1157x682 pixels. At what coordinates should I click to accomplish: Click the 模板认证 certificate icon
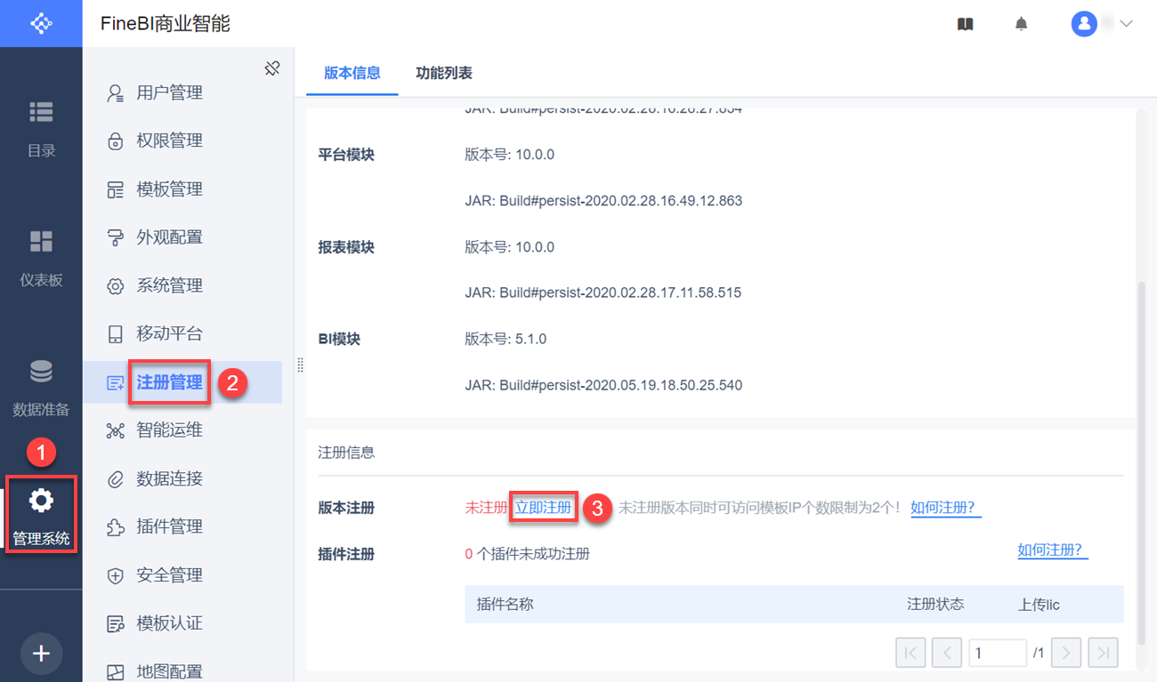(115, 624)
